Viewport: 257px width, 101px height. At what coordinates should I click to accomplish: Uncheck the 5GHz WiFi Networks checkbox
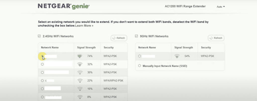coord(136,36)
